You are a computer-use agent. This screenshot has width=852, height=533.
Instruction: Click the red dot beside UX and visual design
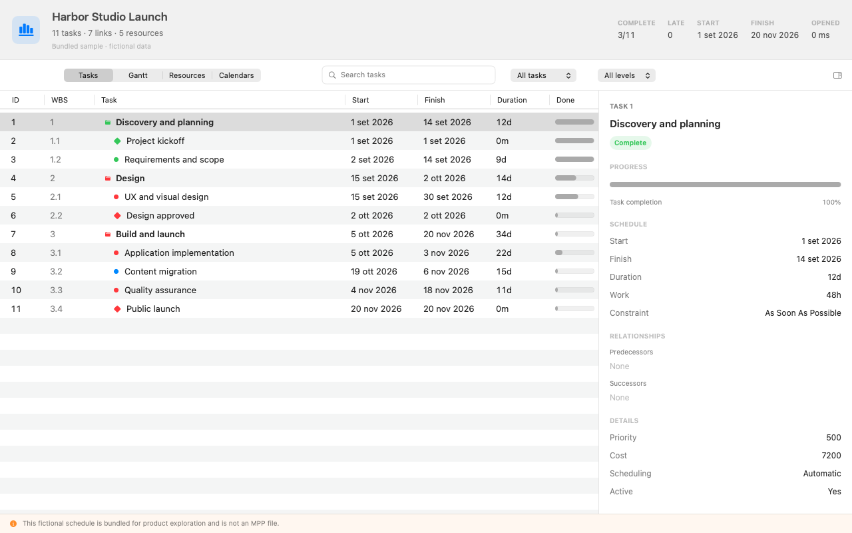[x=116, y=197]
